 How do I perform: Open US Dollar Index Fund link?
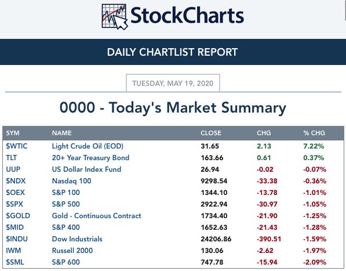tap(86, 169)
